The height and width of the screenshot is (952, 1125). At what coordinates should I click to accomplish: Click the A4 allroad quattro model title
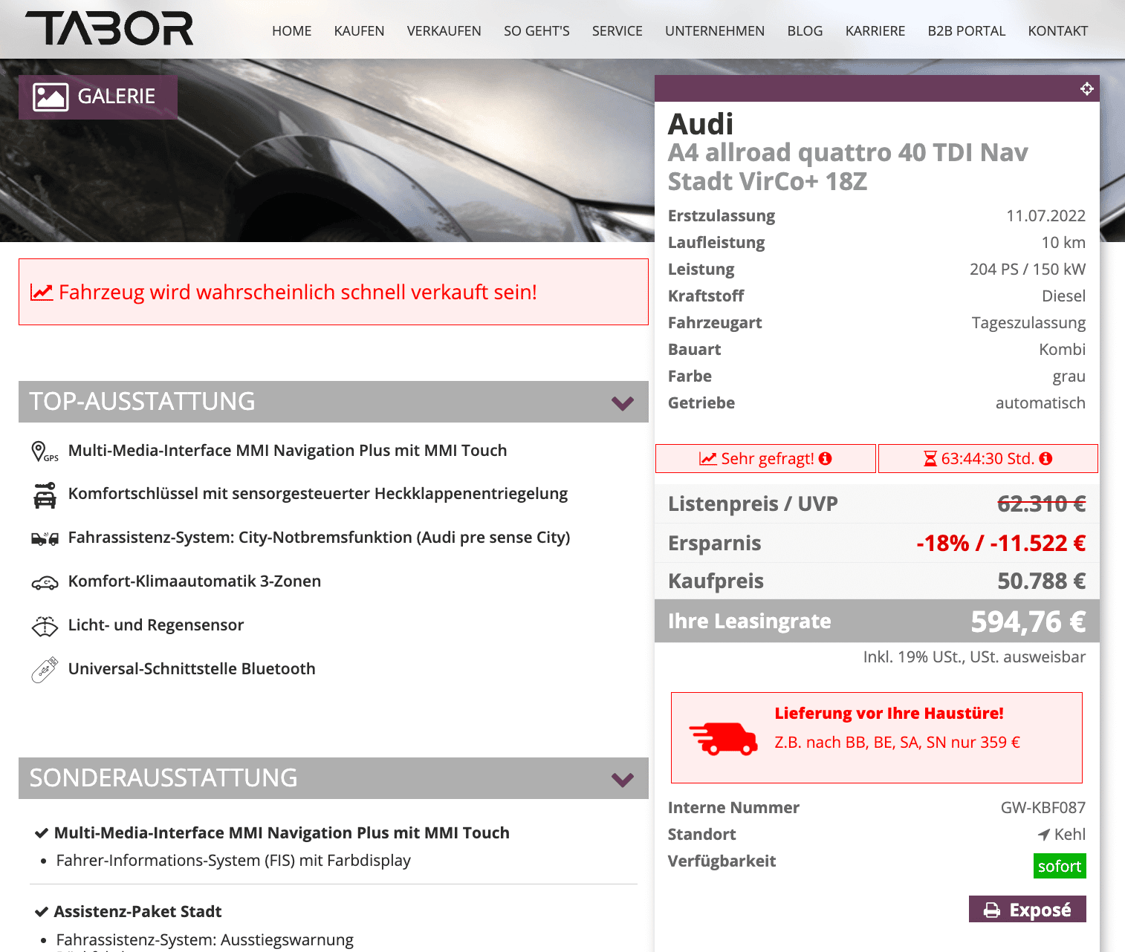(x=848, y=167)
